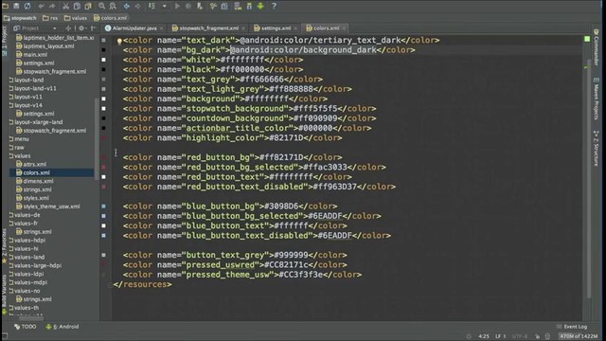
Task: Select attrs.xml in project tree
Action: 31,164
